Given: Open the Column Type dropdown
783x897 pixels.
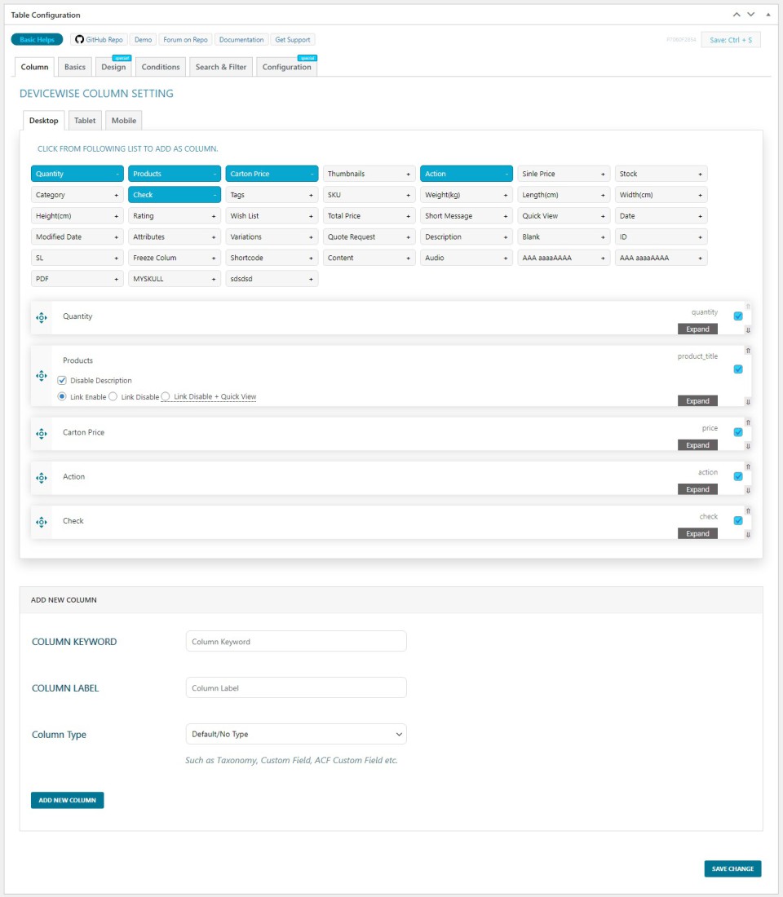Looking at the screenshot, I should [x=296, y=734].
